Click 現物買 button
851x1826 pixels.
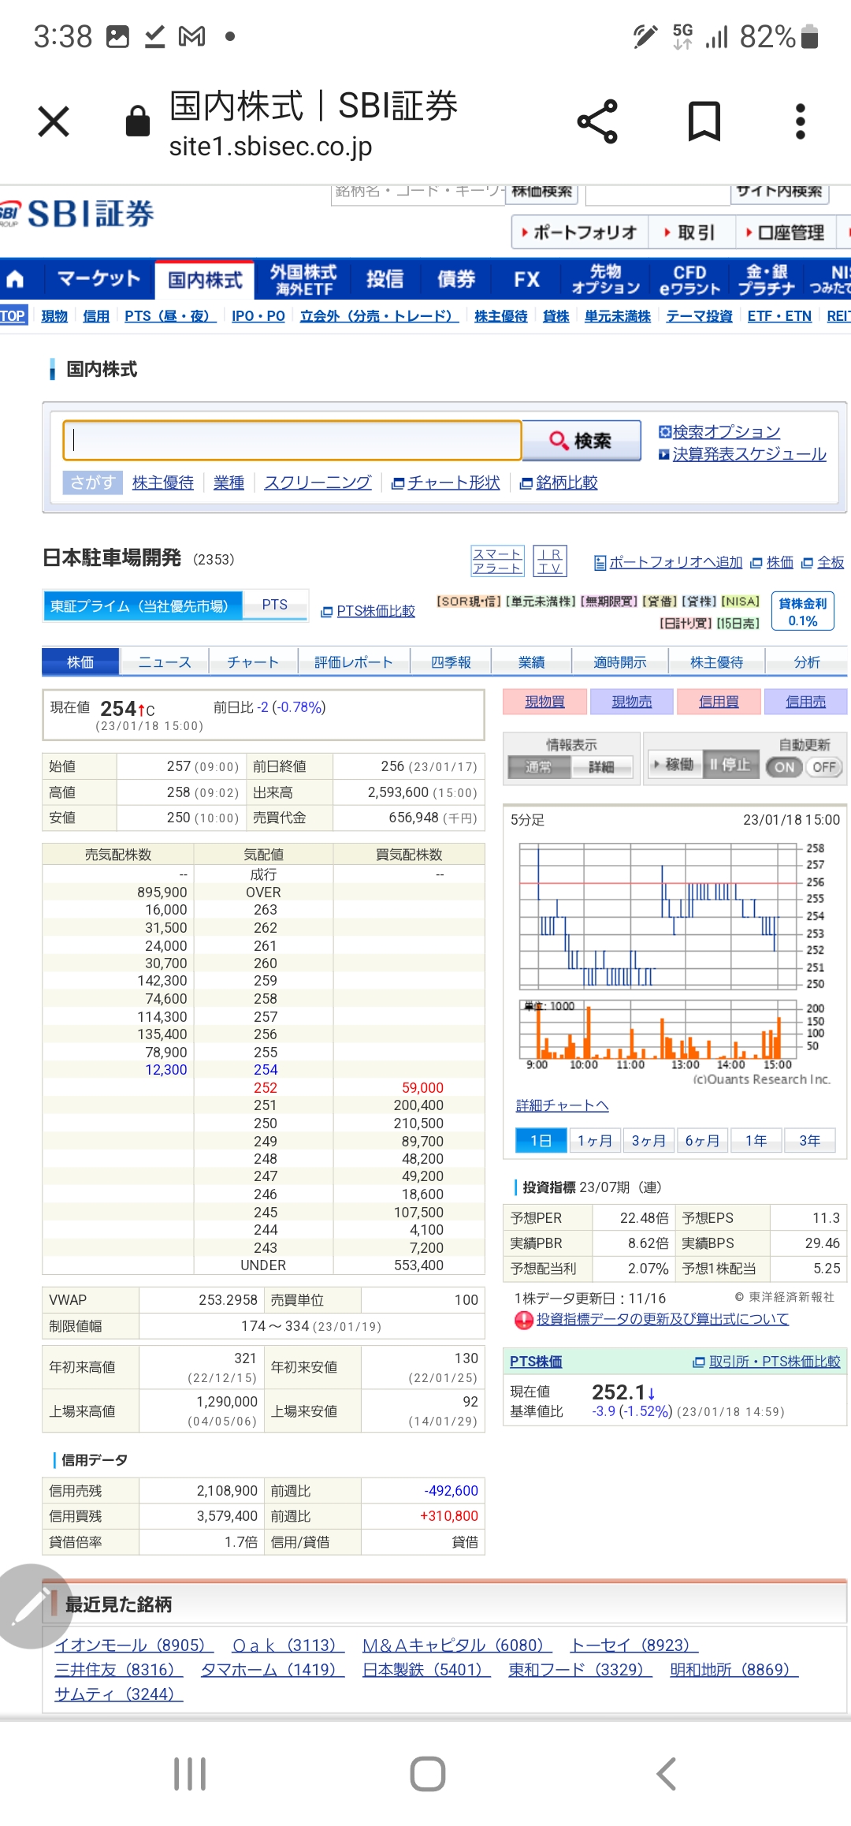tap(544, 702)
